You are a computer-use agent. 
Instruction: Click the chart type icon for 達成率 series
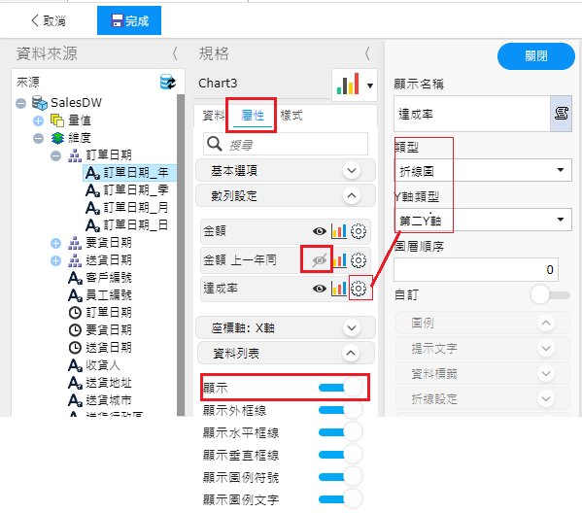pyautogui.click(x=339, y=289)
